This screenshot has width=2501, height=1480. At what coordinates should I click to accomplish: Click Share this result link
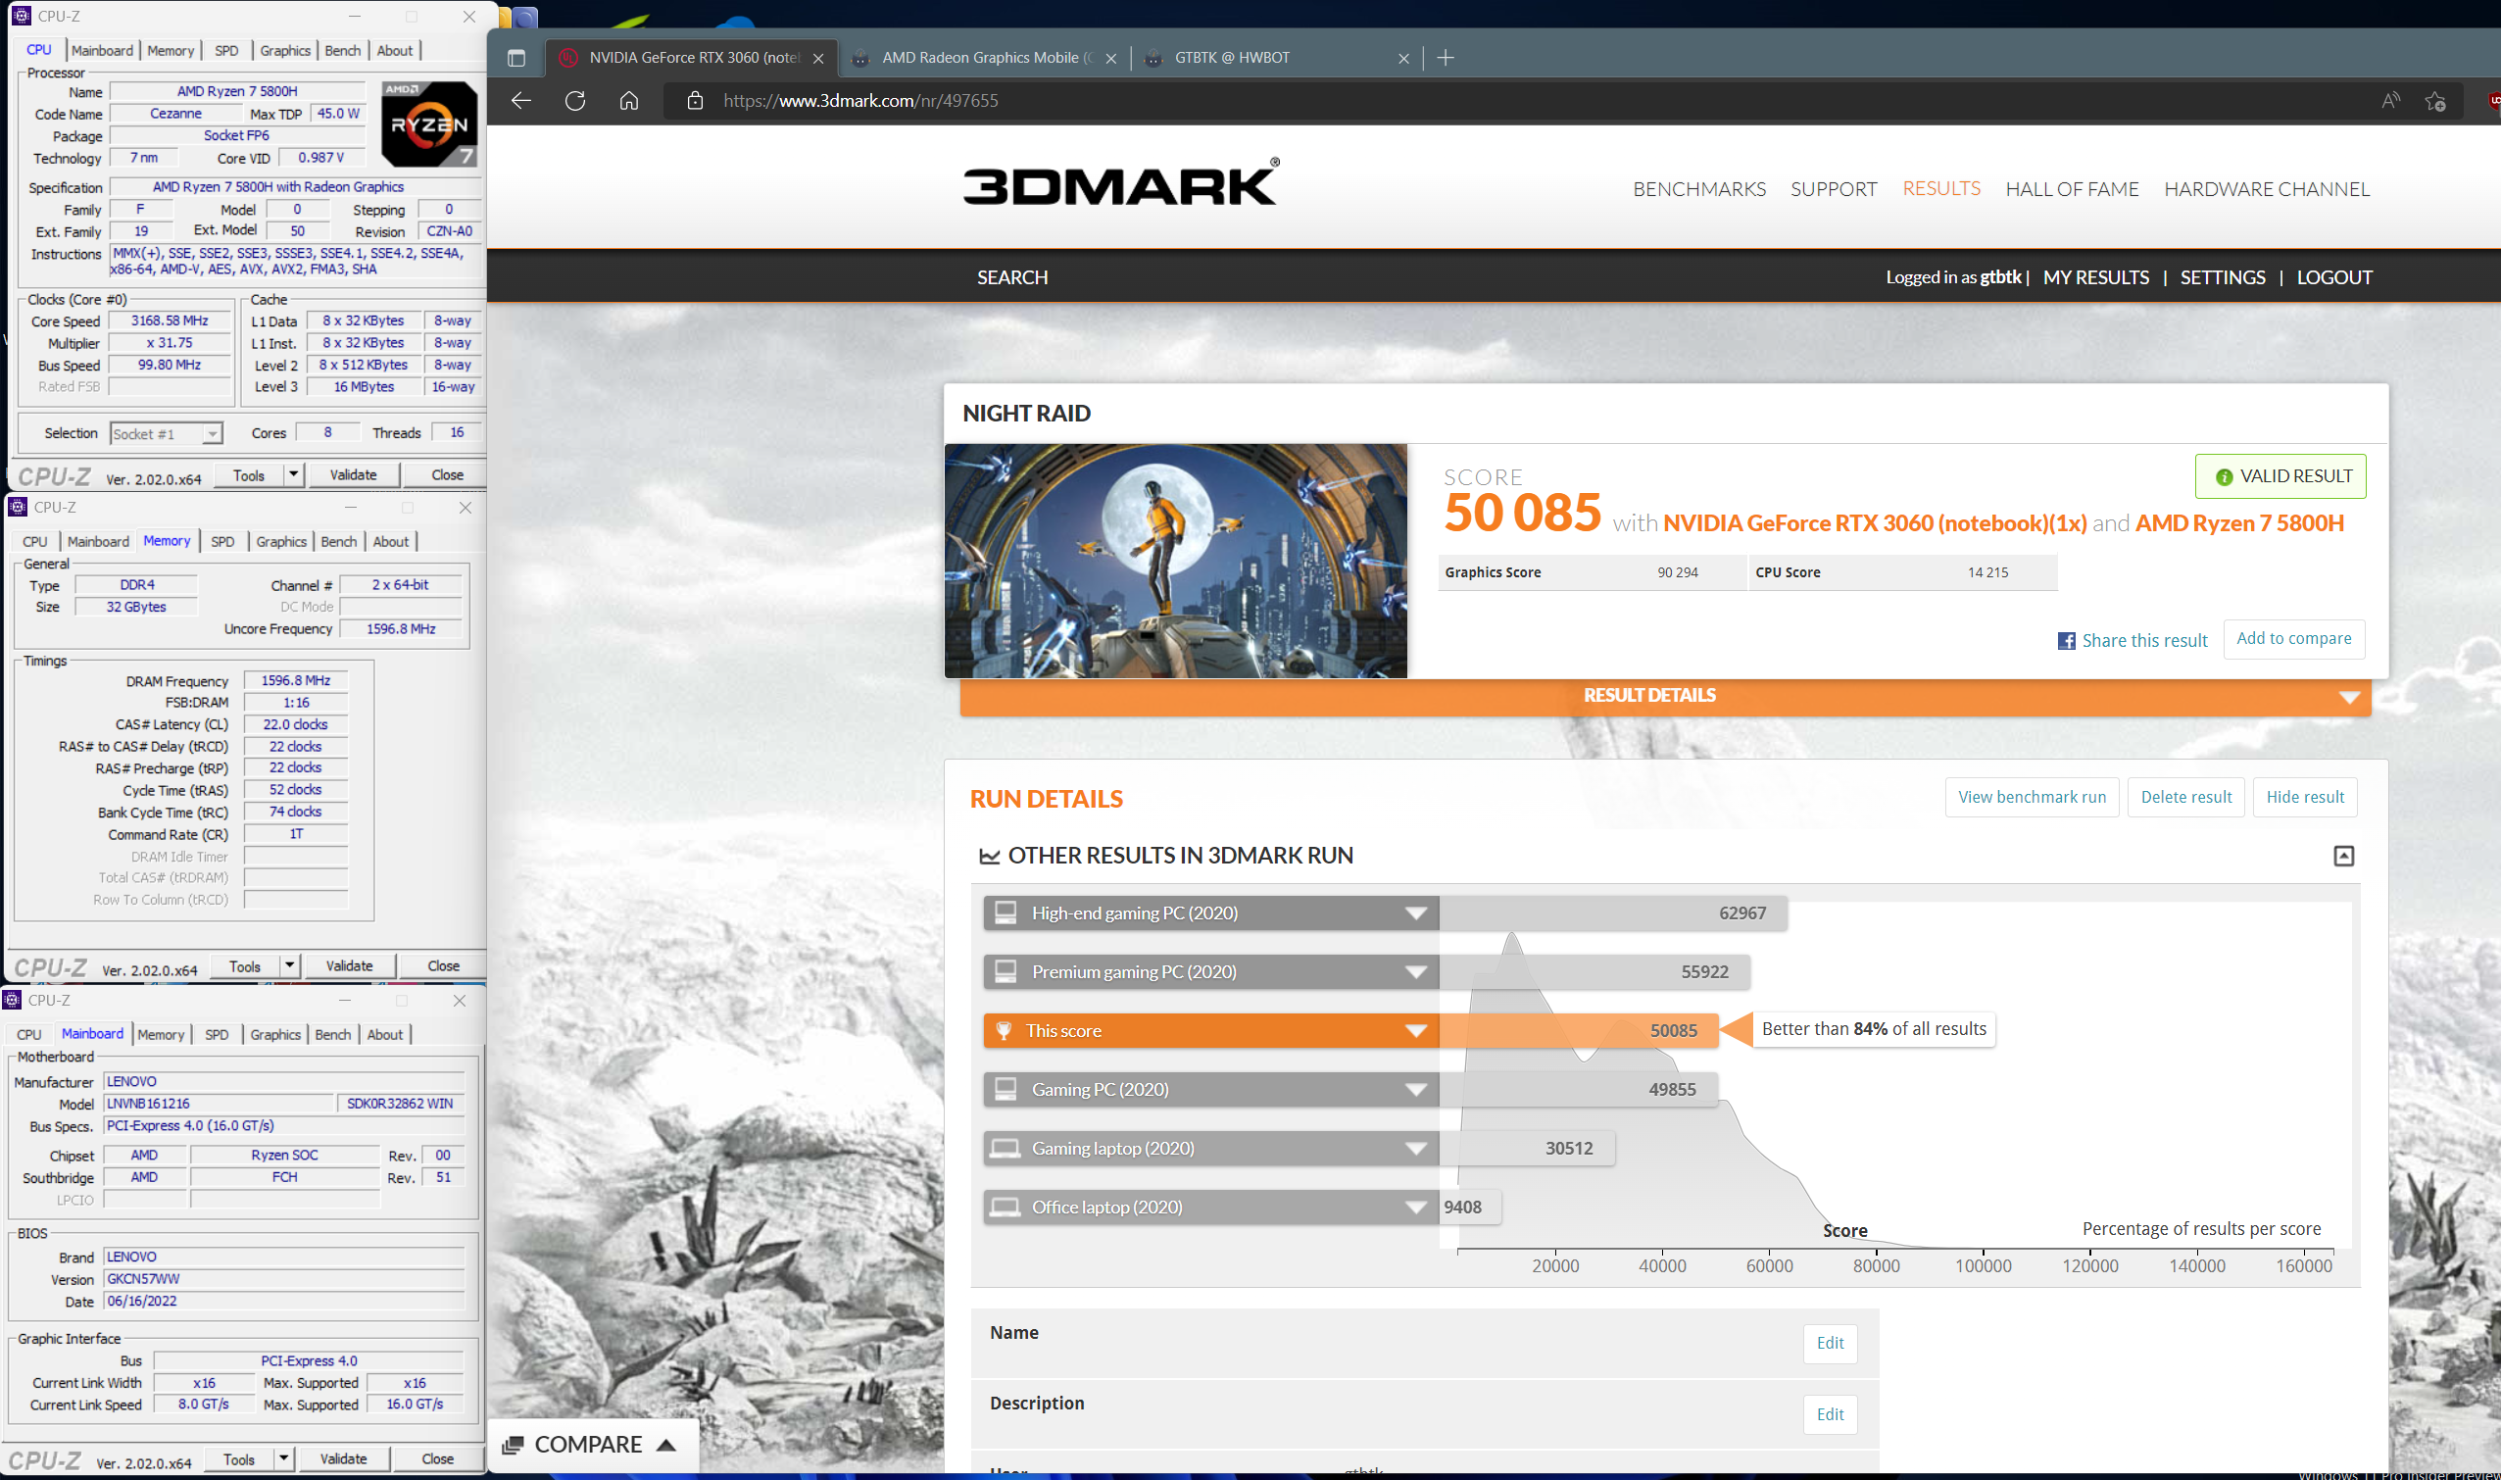[2144, 640]
